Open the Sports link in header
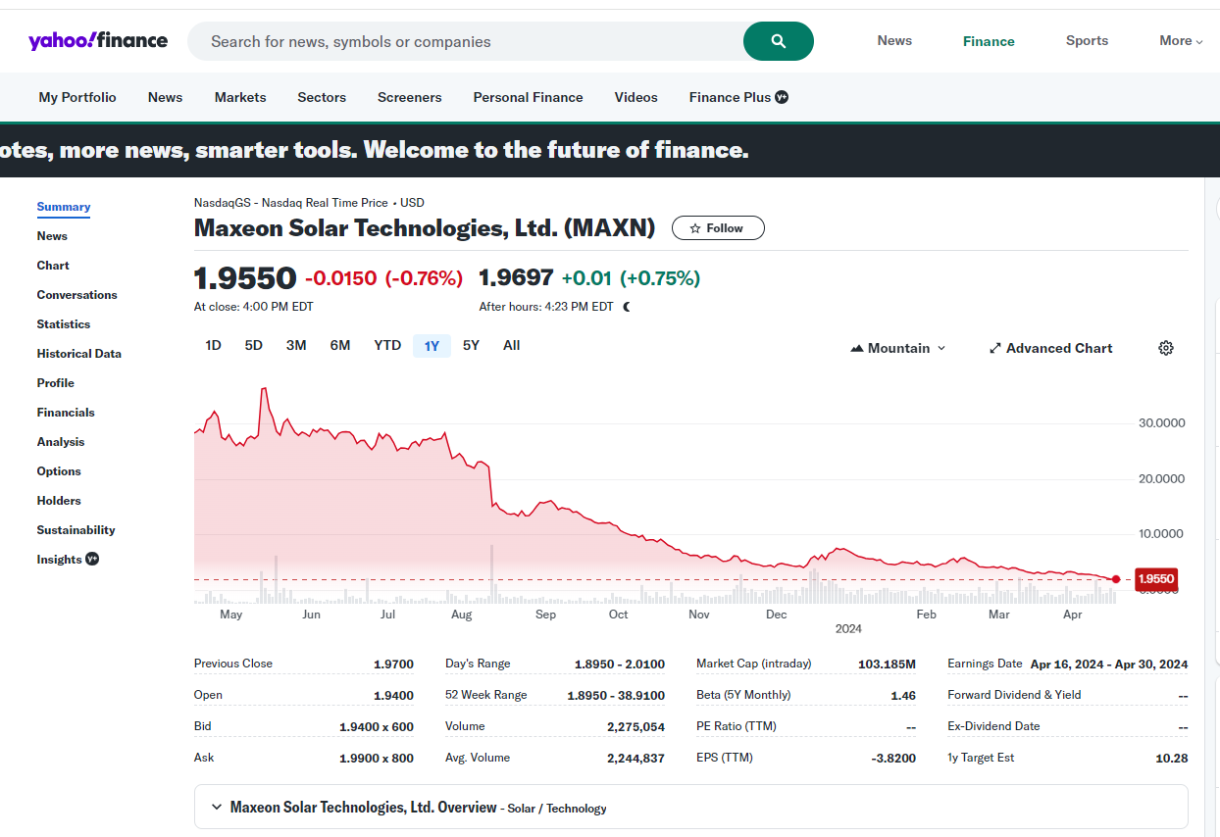 (x=1087, y=41)
